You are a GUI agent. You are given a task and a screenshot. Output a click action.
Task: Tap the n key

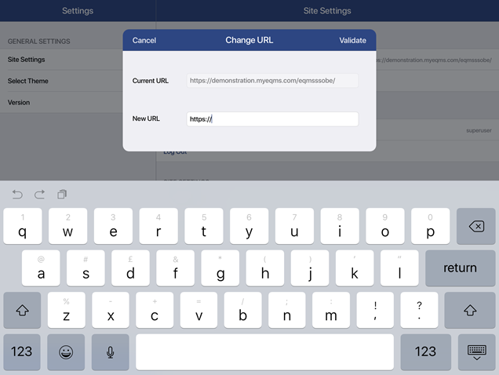point(286,310)
